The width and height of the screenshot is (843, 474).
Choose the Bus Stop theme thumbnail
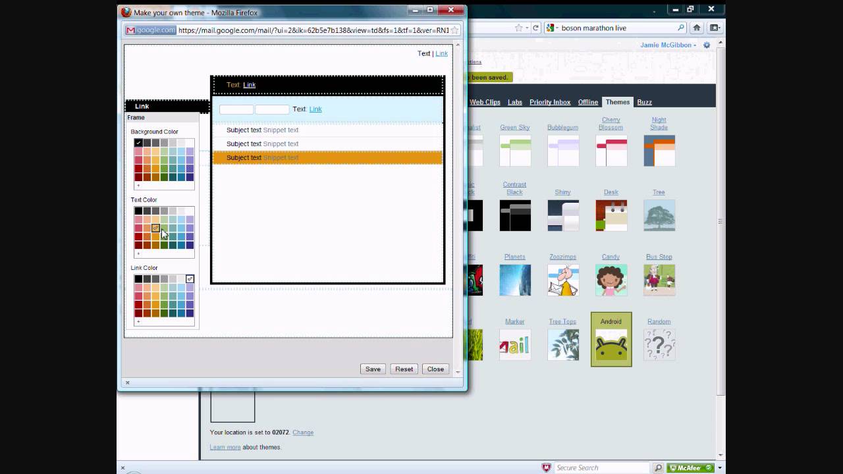pos(659,280)
